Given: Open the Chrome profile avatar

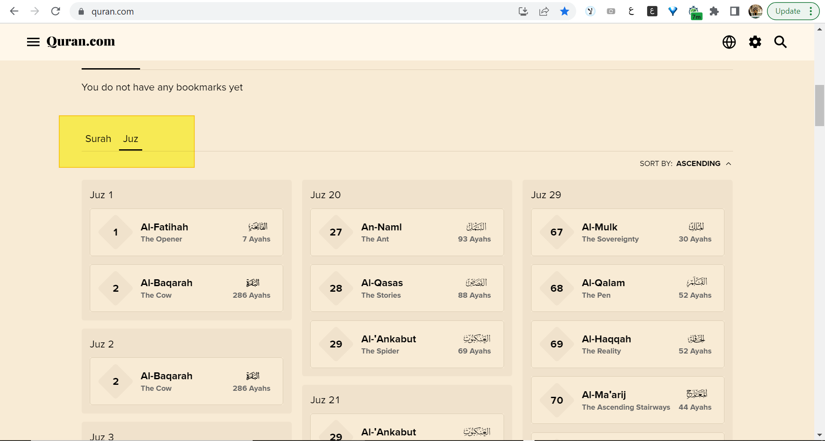Looking at the screenshot, I should click(755, 11).
